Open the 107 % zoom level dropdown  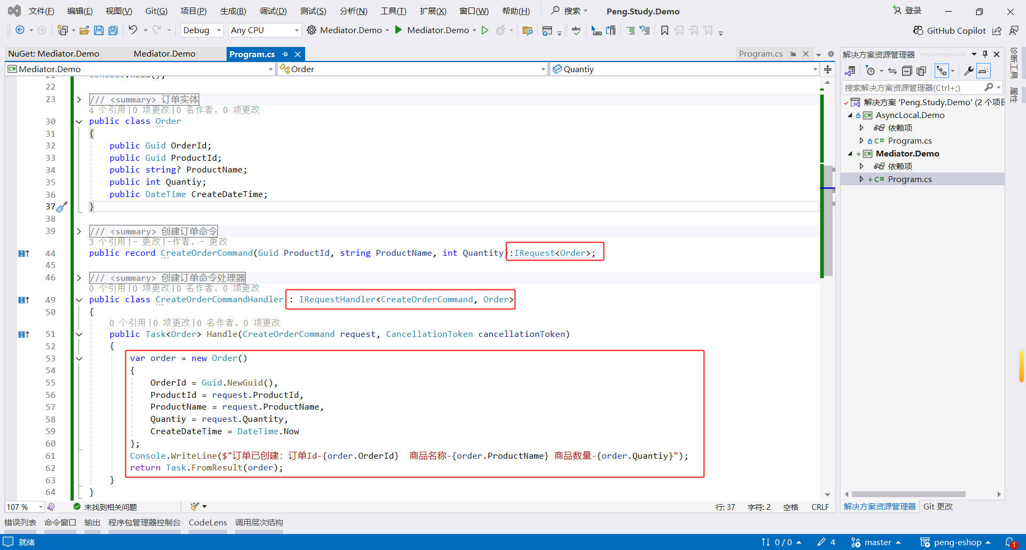point(25,507)
